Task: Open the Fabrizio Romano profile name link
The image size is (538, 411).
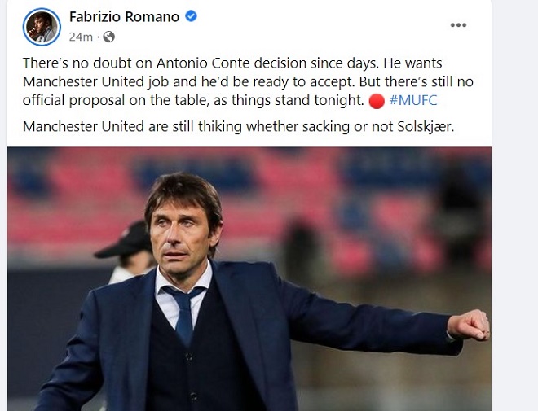Action: (x=124, y=17)
